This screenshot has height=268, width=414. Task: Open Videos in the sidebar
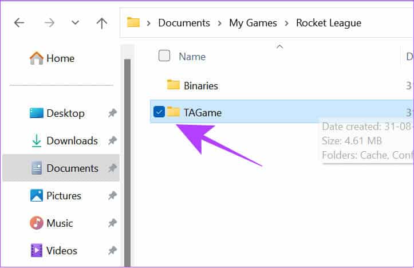click(62, 251)
